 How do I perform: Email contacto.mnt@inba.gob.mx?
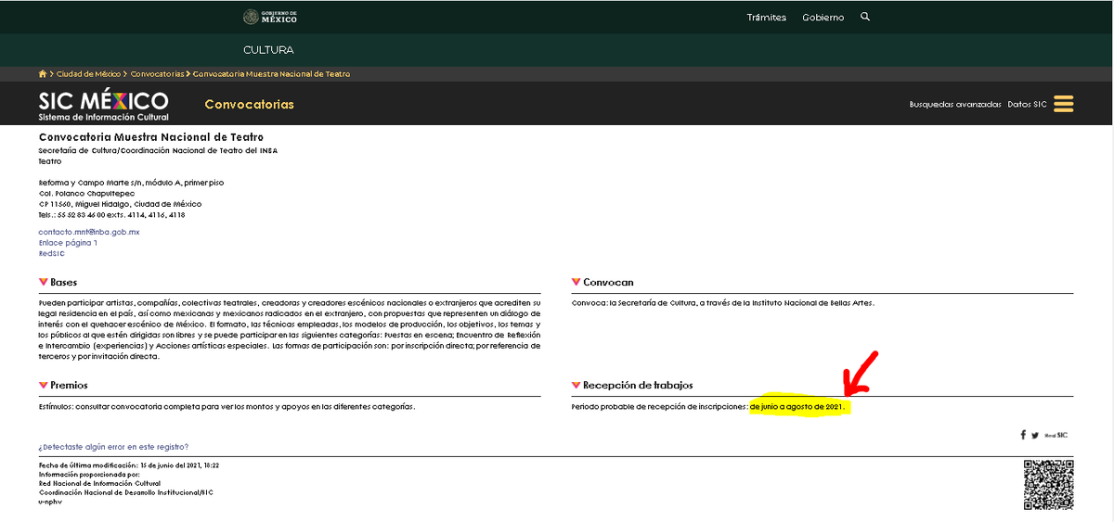[89, 232]
